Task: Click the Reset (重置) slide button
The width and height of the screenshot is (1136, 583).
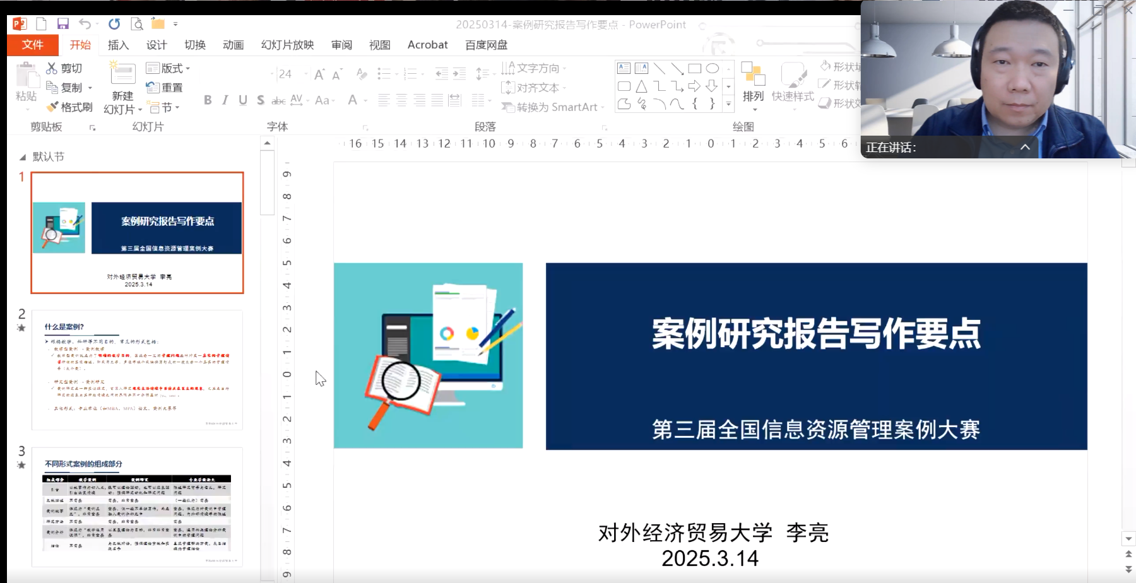Action: 164,88
